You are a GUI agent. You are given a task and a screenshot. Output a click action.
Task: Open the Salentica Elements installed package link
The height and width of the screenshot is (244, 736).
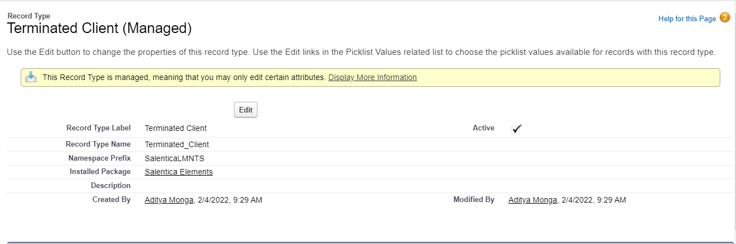[x=179, y=172]
